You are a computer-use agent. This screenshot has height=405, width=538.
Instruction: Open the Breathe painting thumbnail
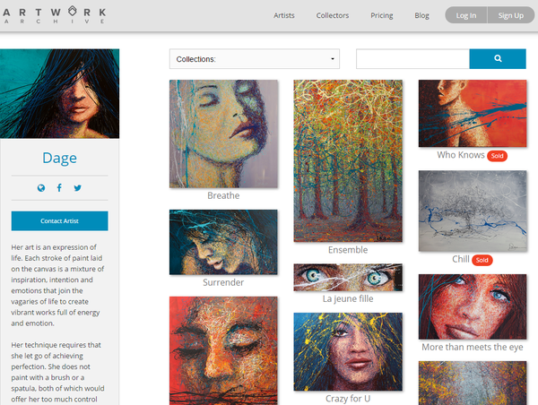click(x=223, y=134)
